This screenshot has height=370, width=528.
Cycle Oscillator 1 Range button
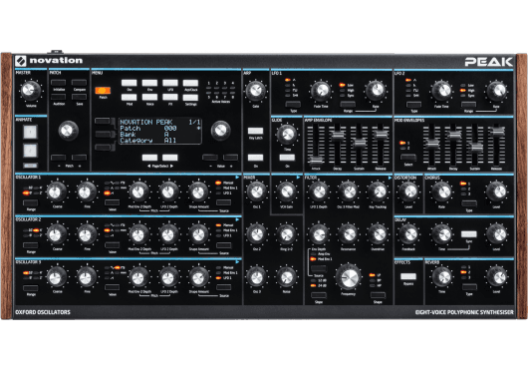[x=30, y=202]
